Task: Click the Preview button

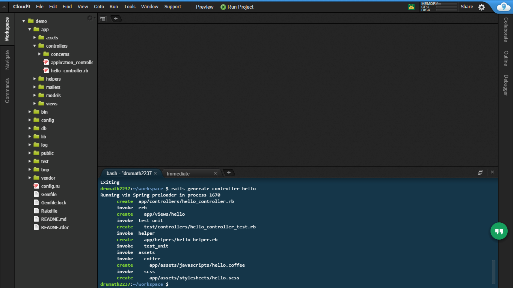Action: [205, 7]
